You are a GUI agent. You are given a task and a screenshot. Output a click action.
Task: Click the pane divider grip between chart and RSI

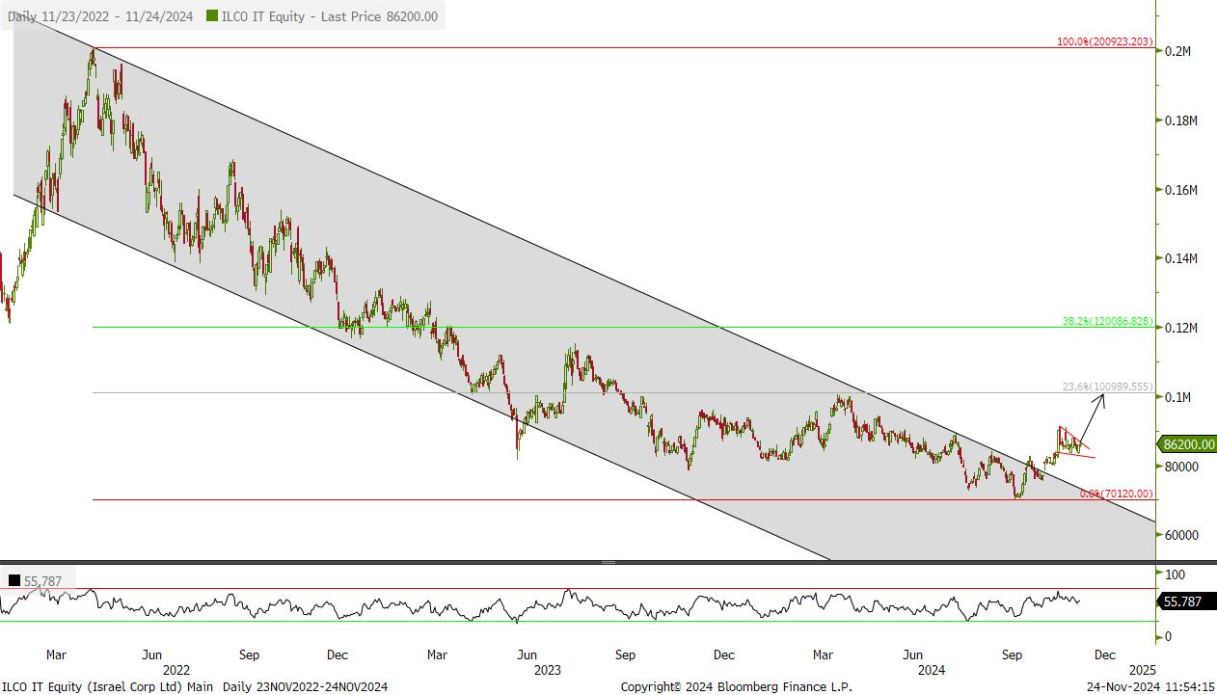608,562
